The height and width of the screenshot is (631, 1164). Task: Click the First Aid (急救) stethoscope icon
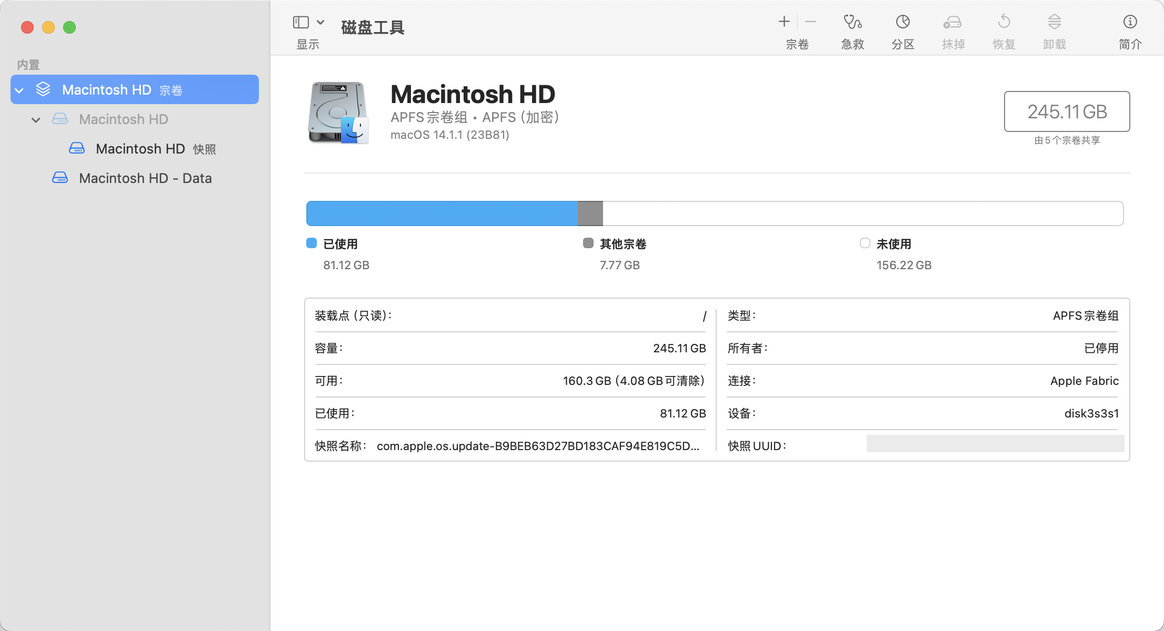coord(852,22)
